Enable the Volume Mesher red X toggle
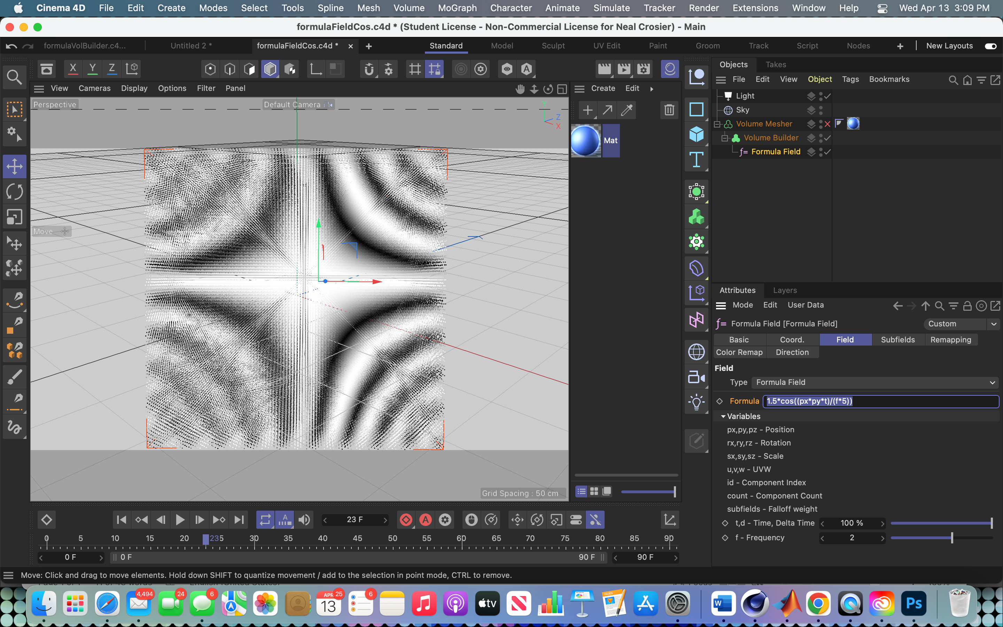Viewport: 1003px width, 627px height. (827, 124)
